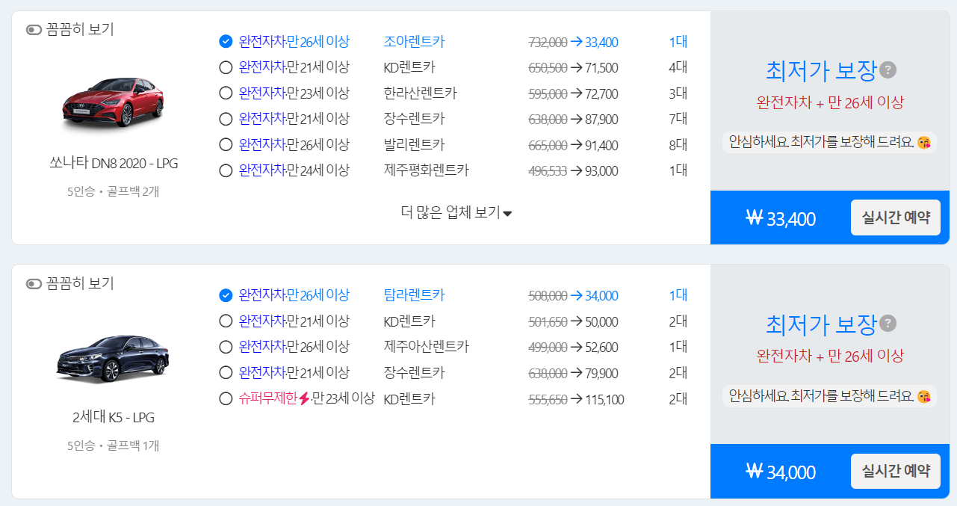Select the 제주평화렌트카 radio button

click(x=226, y=170)
